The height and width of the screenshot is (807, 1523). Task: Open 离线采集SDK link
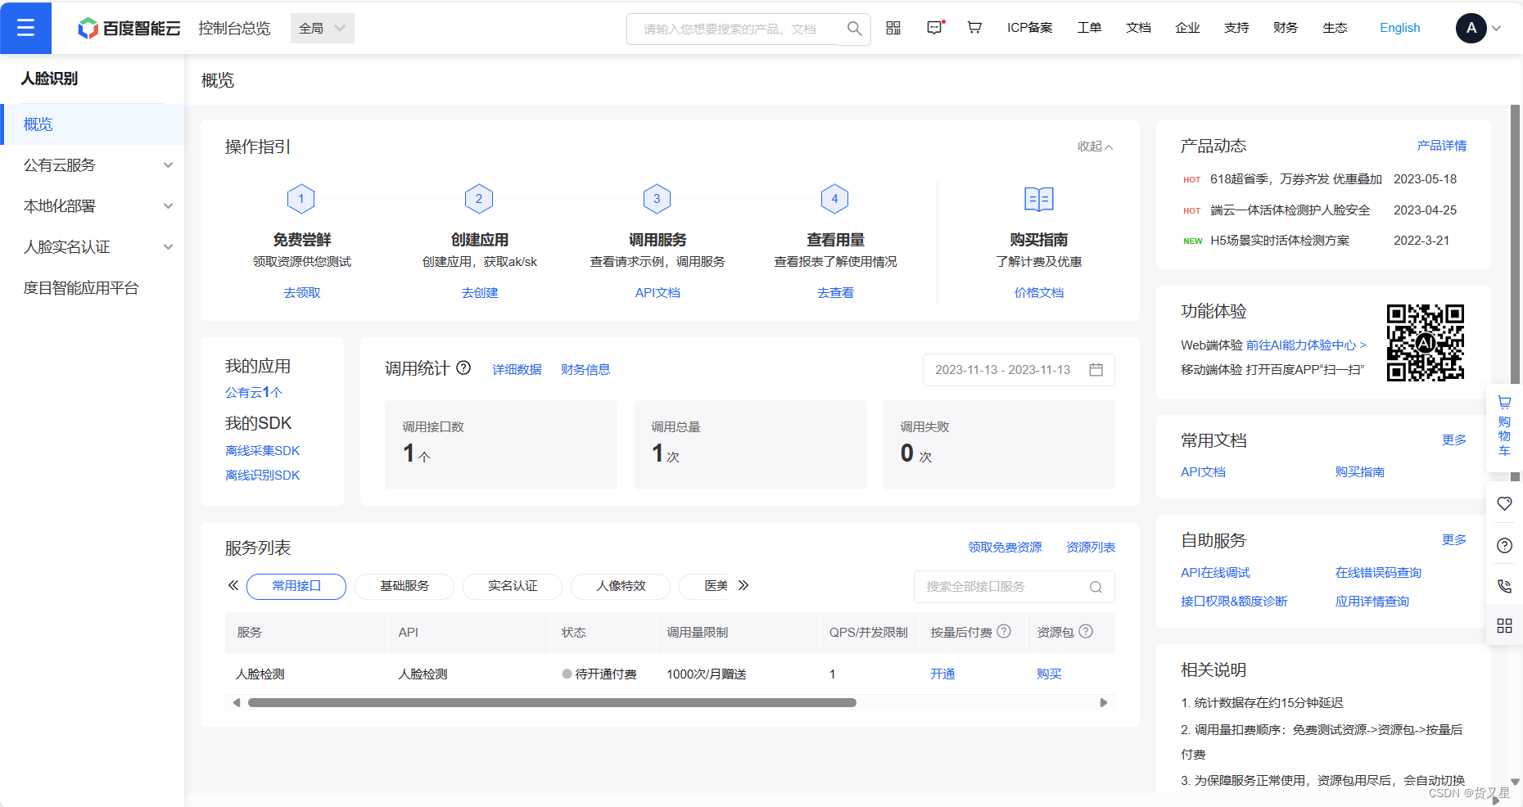[x=262, y=451]
